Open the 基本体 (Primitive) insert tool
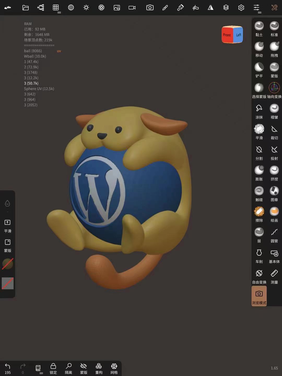Image resolution: width=282 pixels, height=376 pixels. (274, 255)
